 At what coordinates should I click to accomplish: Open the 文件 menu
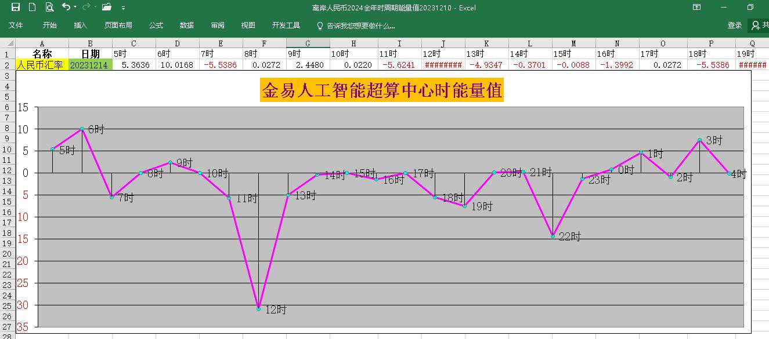coord(16,25)
